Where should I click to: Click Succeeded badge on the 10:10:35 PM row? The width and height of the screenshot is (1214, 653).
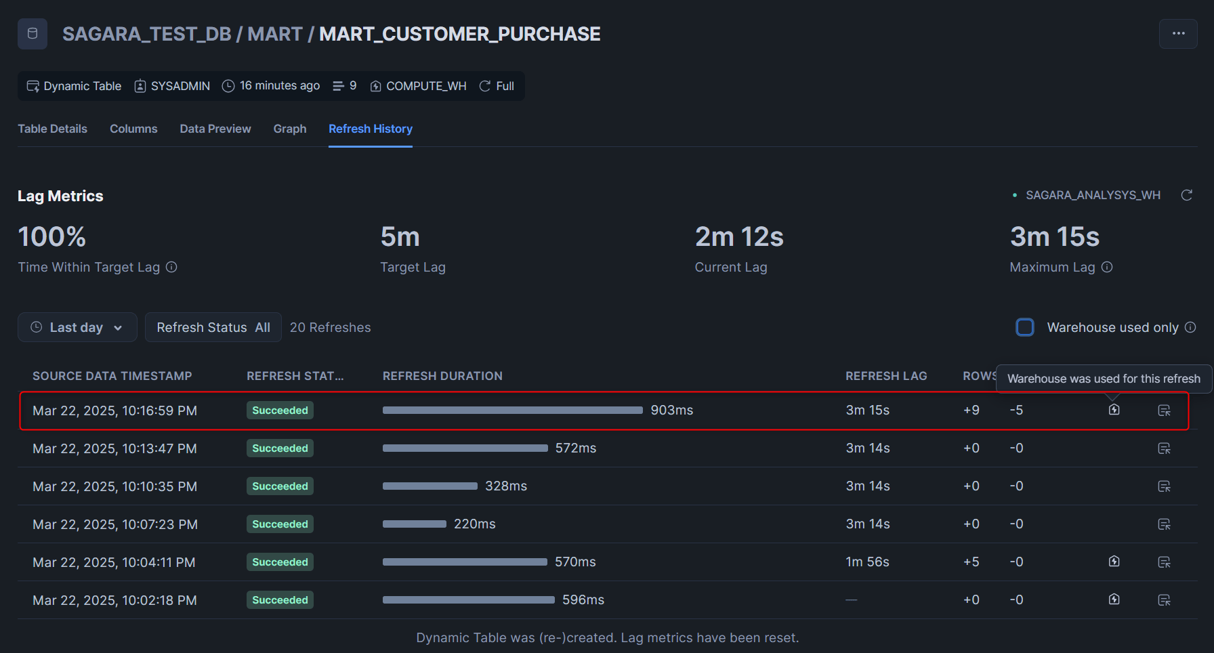tap(280, 486)
